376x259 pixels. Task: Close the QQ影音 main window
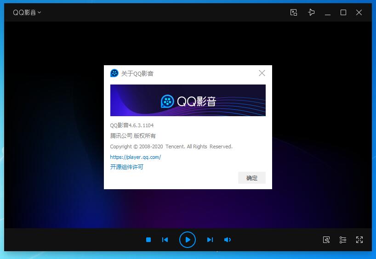pos(359,12)
